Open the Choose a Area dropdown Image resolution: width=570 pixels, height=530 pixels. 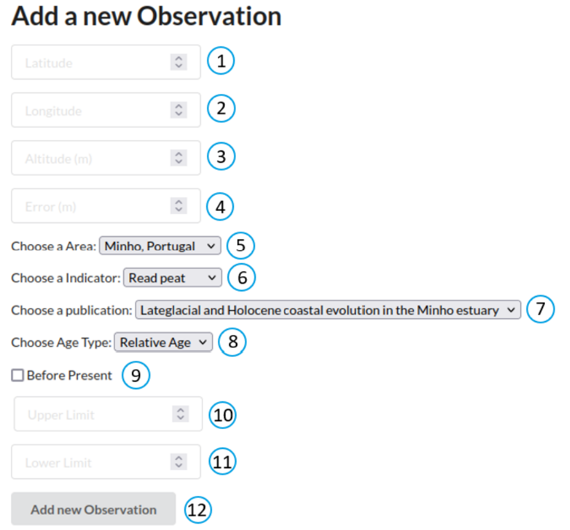(x=159, y=246)
